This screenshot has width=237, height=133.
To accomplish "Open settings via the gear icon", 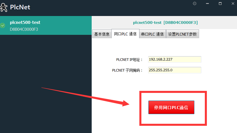I will (195, 3).
